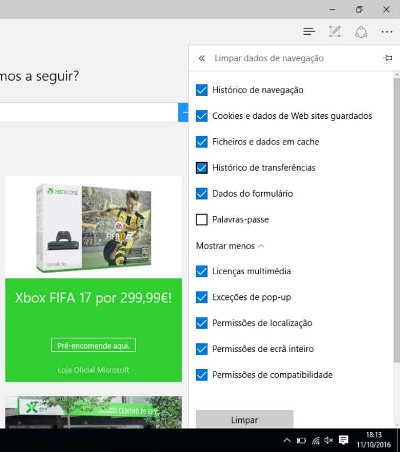Pin the Limpar dados de navegação pane
This screenshot has height=452, width=400.
pos(387,58)
